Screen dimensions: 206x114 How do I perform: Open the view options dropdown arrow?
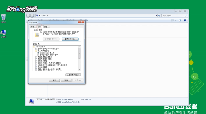click(175, 20)
